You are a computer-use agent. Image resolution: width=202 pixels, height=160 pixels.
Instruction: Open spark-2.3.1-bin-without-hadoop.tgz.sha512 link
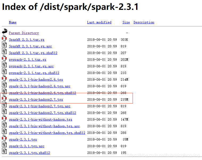(x=47, y=133)
